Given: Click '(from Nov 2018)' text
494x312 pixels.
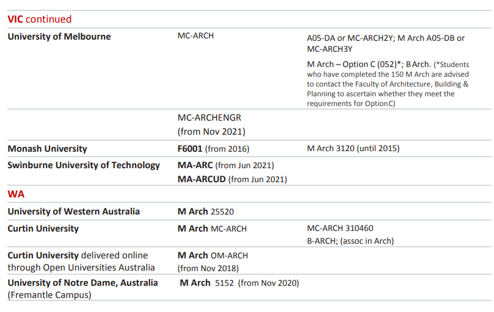Looking at the screenshot, I should 208,268.
